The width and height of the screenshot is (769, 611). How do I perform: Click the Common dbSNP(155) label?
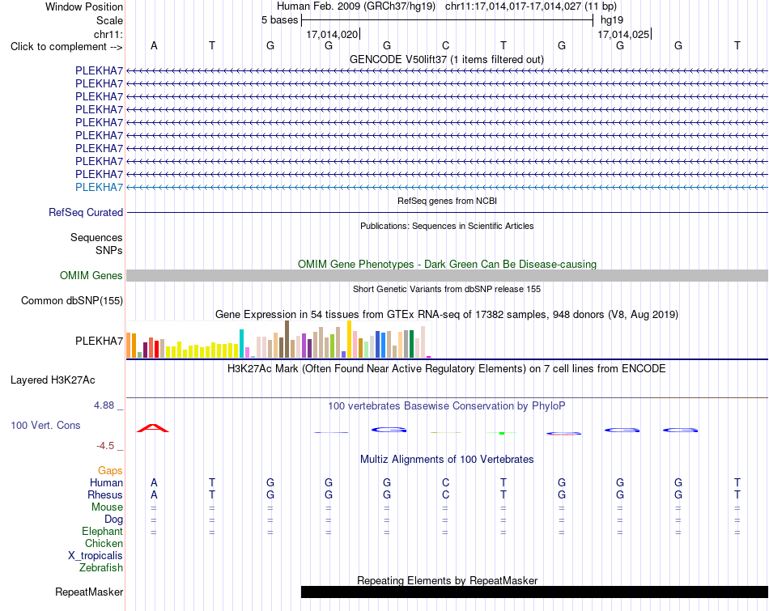pyautogui.click(x=72, y=300)
